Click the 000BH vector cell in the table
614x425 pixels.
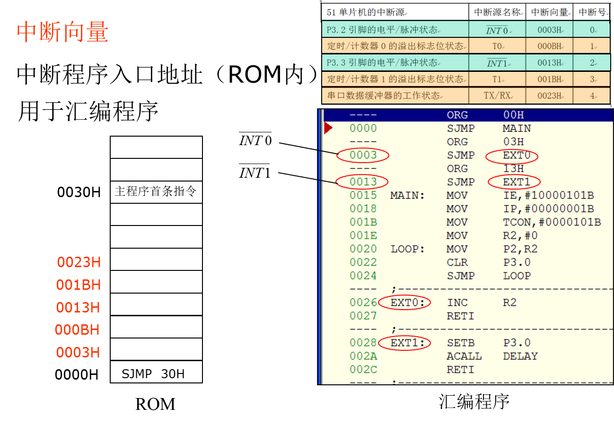(x=550, y=46)
